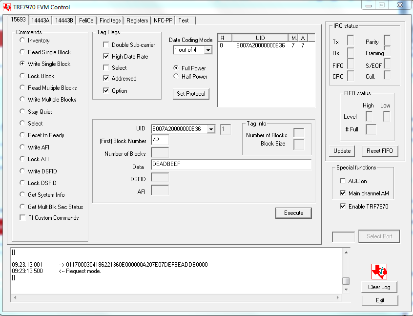Click the Exit button
Screen dimensions: 413x316
coord(380,300)
